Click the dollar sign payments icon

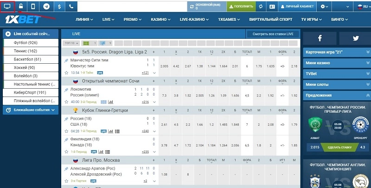(x=59, y=6)
